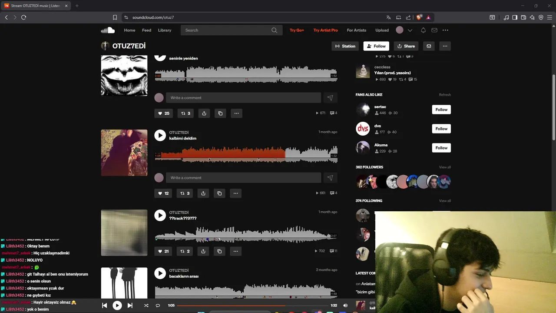The width and height of the screenshot is (556, 313).
Task: Bookmark this page in browser
Action: click(x=115, y=17)
